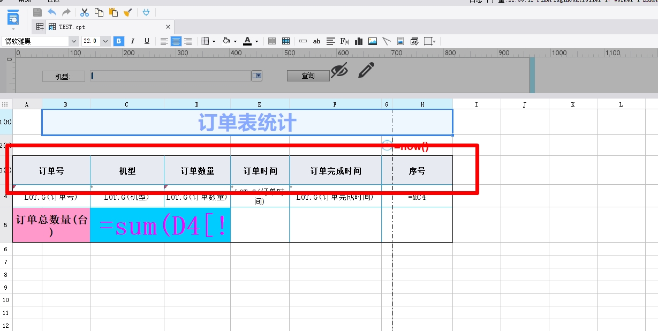Select the blue =sum(D4[! formula cell
Image resolution: width=658 pixels, height=331 pixels.
[x=160, y=225]
